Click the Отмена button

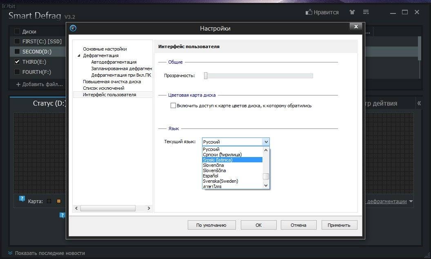[x=298, y=225]
